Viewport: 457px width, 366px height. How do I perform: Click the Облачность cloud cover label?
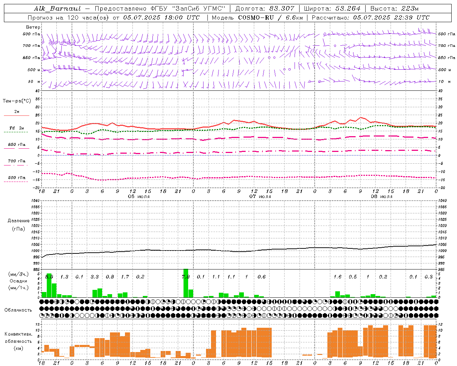(18, 310)
